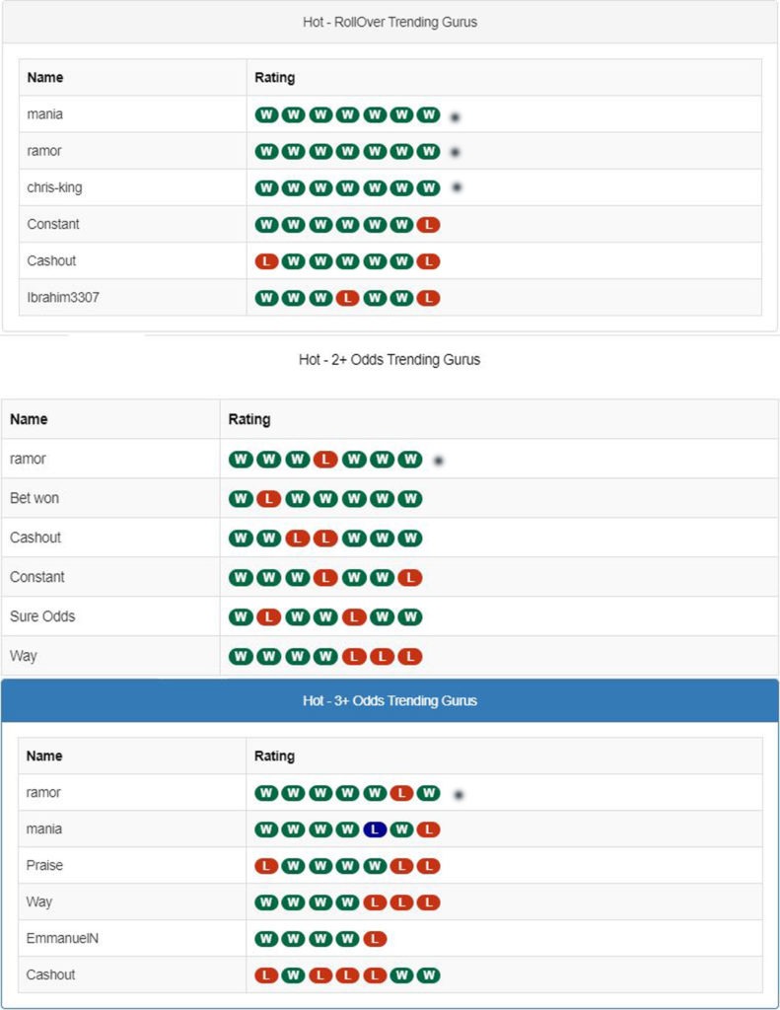This screenshot has height=1010, width=780.
Task: Open the Hot - 2+ Odds Trending Gurus heading
Action: click(x=390, y=359)
